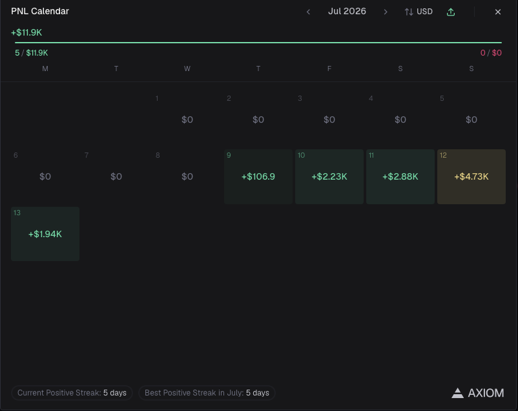Click the W weekday column header
This screenshot has width=518, height=411.
(x=187, y=68)
